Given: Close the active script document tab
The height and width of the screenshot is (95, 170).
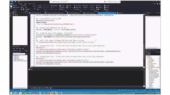Looking at the screenshot, I should pos(115,13).
